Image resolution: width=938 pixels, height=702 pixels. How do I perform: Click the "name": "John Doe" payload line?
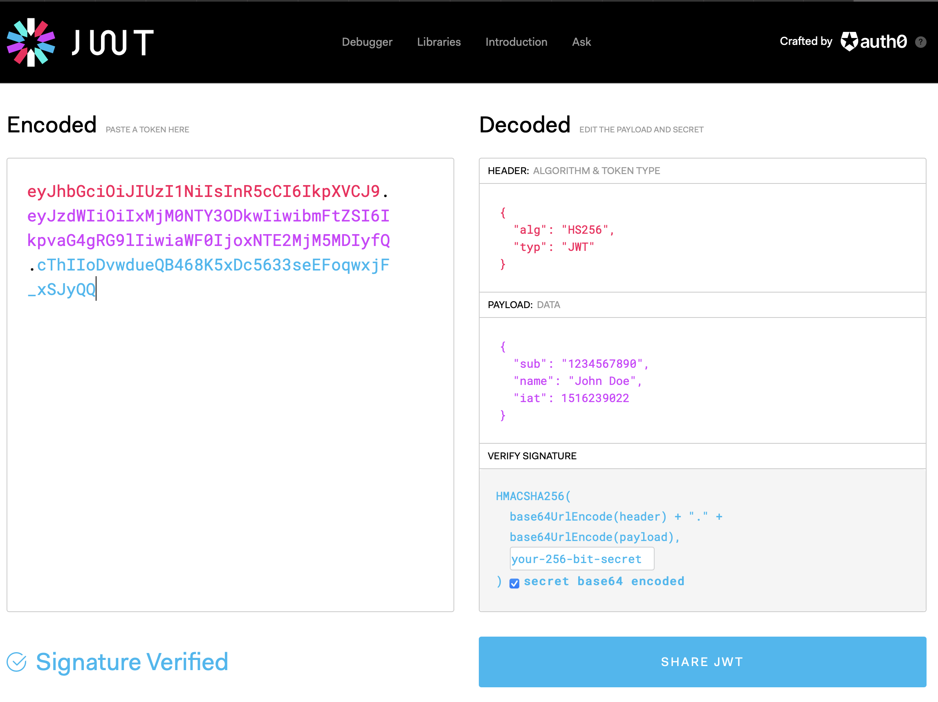tap(577, 381)
